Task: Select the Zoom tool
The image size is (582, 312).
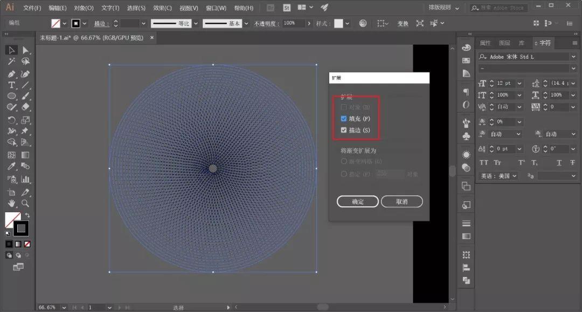Action: (x=25, y=203)
